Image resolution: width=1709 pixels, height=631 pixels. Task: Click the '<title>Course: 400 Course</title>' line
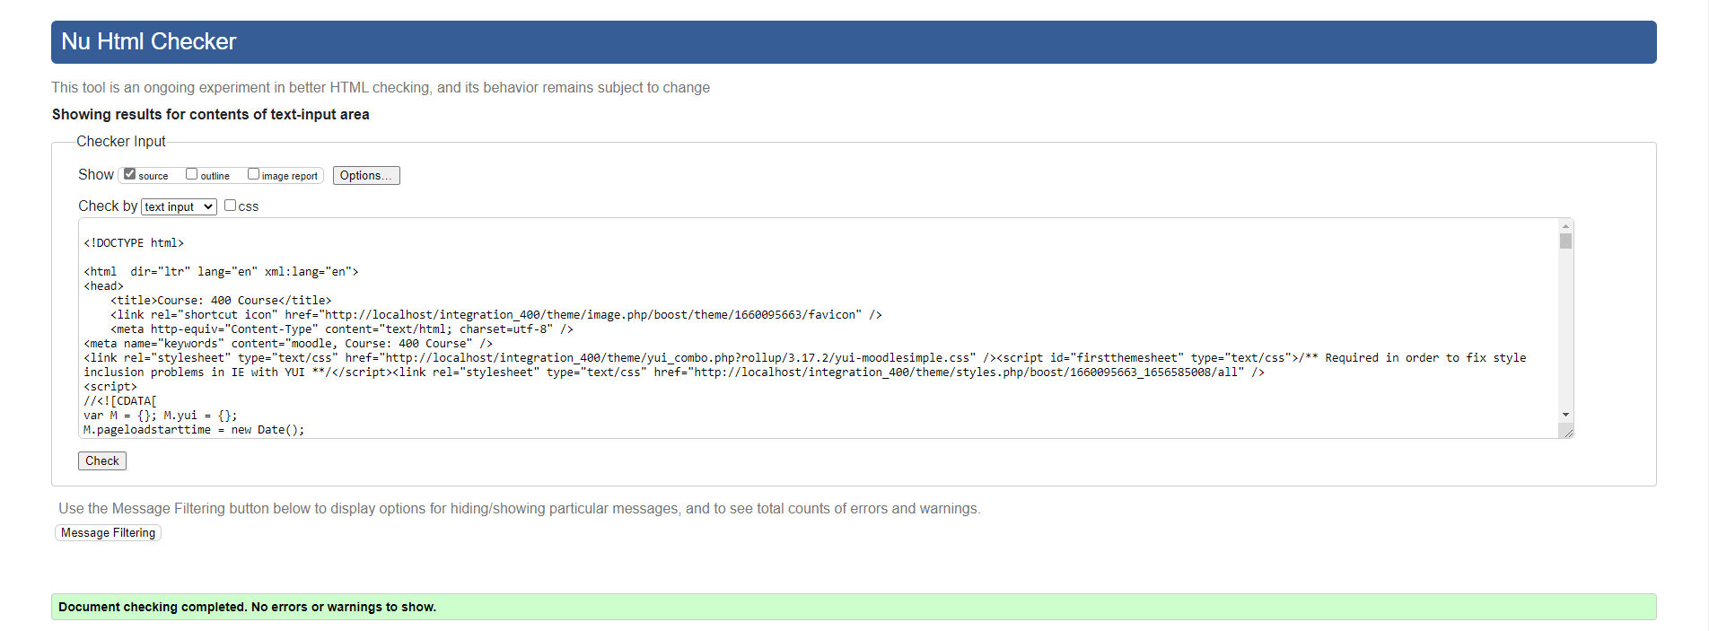221,301
